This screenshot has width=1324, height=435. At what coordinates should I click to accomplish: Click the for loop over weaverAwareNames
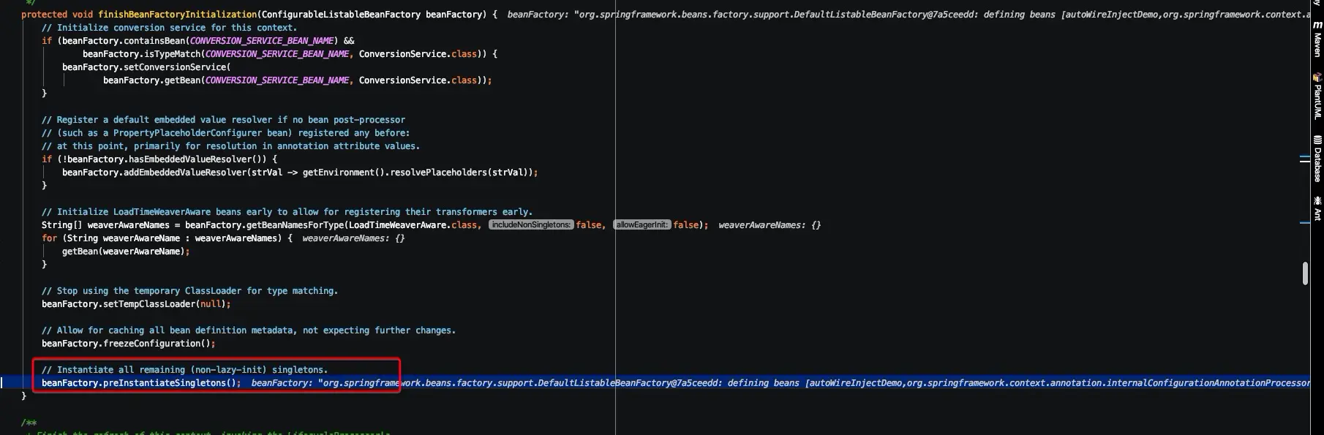pyautogui.click(x=167, y=238)
